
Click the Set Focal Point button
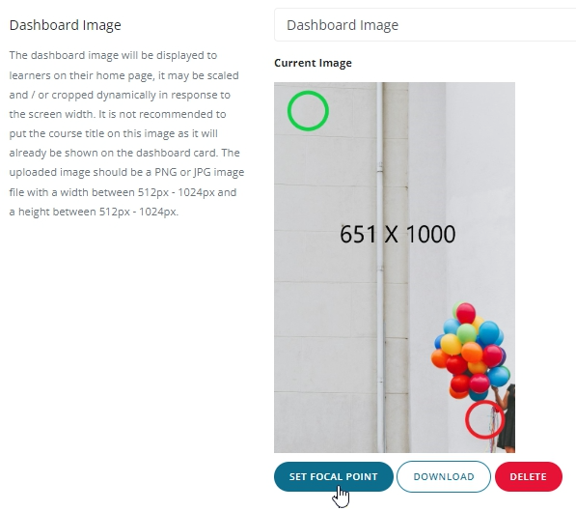coord(333,476)
